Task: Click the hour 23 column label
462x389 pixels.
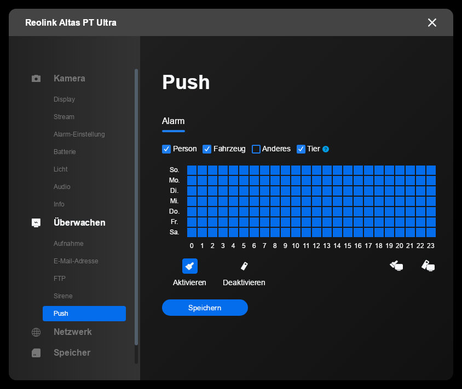Action: pyautogui.click(x=431, y=246)
